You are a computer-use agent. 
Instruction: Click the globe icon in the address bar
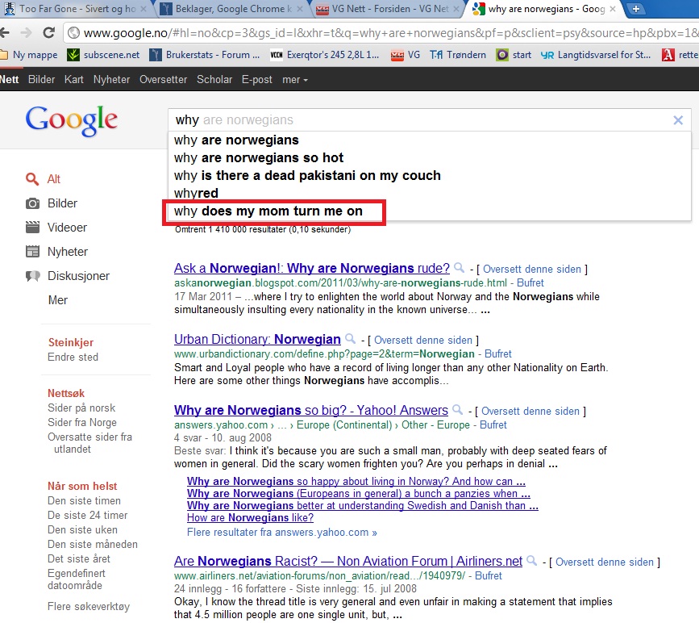pos(73,32)
